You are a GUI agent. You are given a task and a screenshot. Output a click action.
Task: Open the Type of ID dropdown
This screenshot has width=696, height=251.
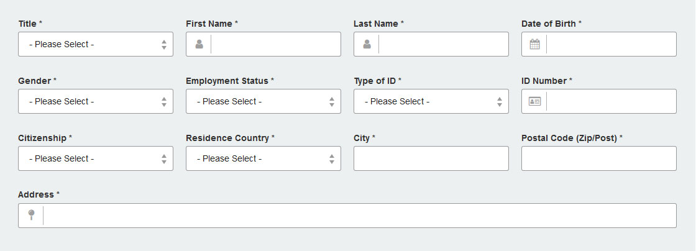coord(431,101)
